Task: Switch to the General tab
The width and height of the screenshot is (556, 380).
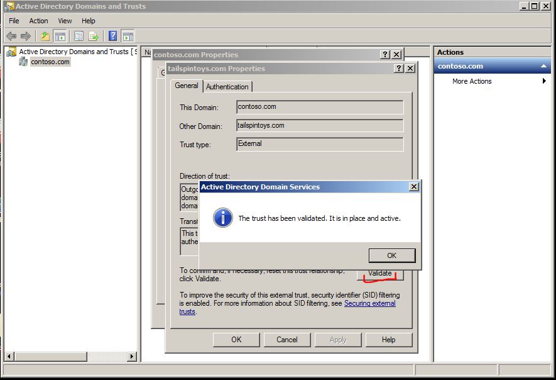Action: pyautogui.click(x=187, y=86)
